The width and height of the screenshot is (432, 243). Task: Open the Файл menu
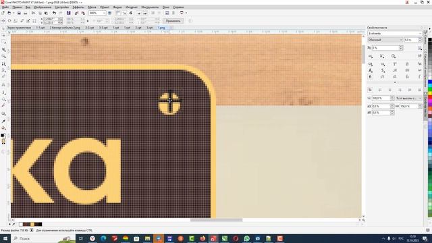(x=5, y=7)
